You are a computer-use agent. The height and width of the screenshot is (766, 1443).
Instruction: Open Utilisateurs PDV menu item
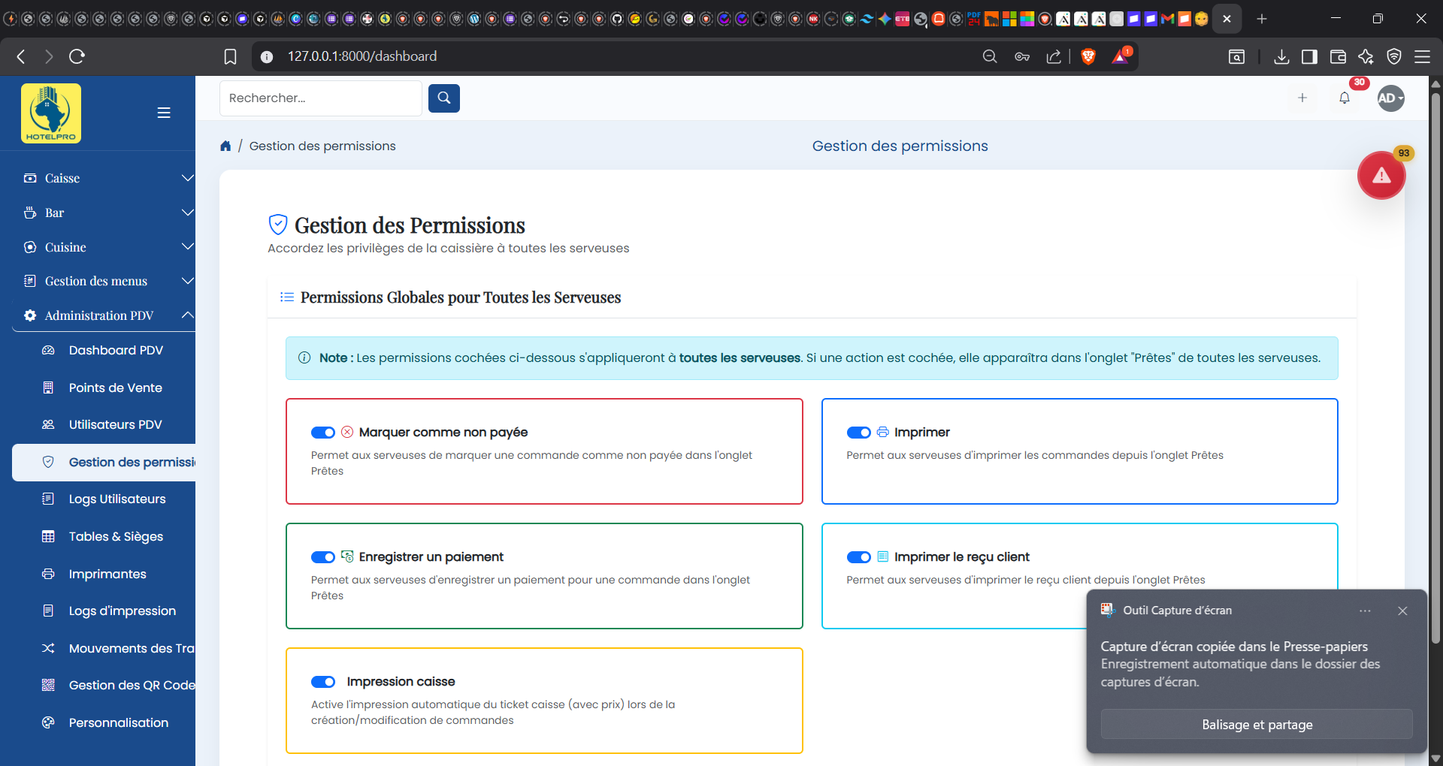(x=104, y=424)
